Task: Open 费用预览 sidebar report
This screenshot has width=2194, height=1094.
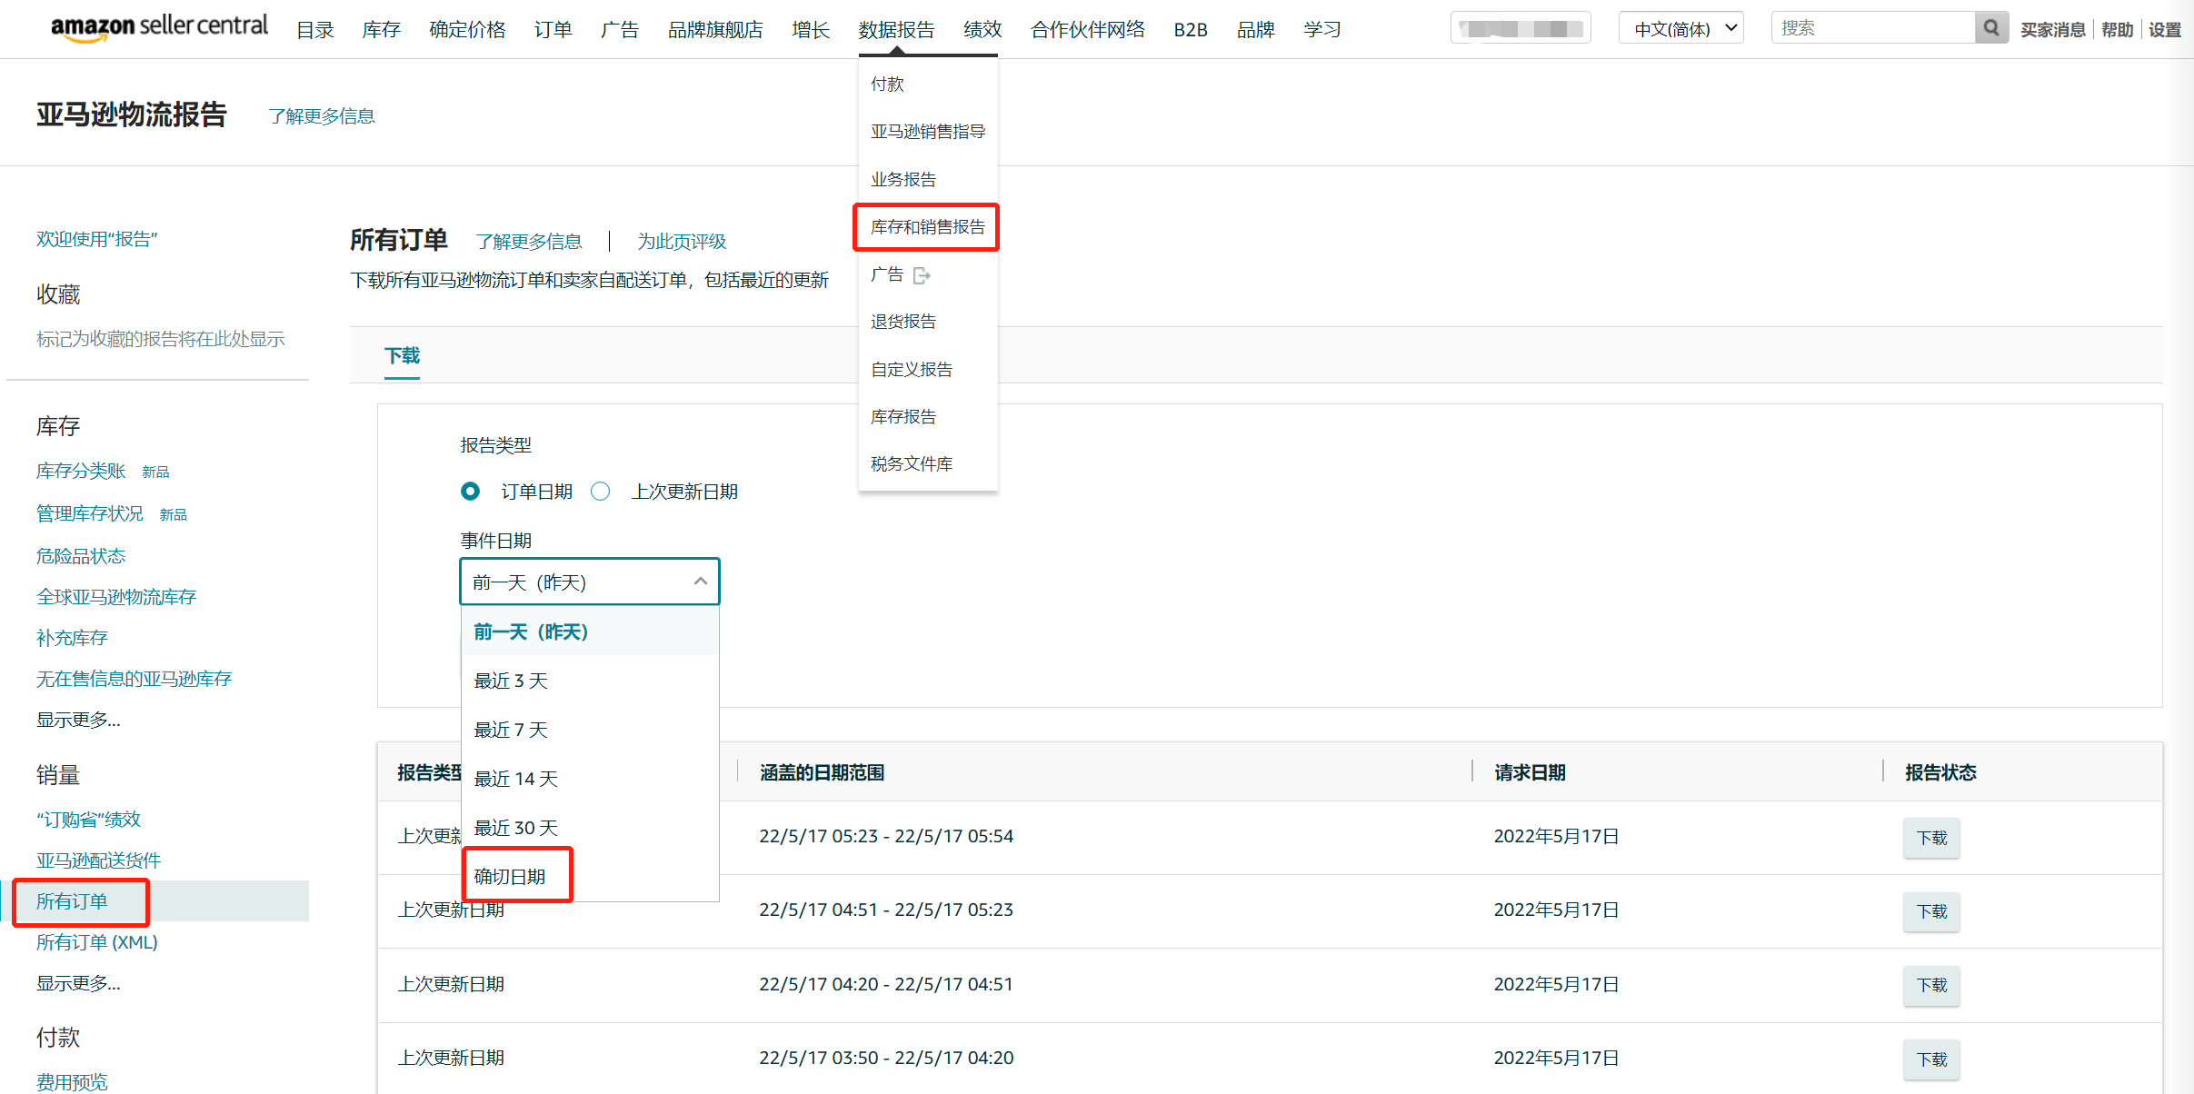Action: click(x=72, y=1082)
